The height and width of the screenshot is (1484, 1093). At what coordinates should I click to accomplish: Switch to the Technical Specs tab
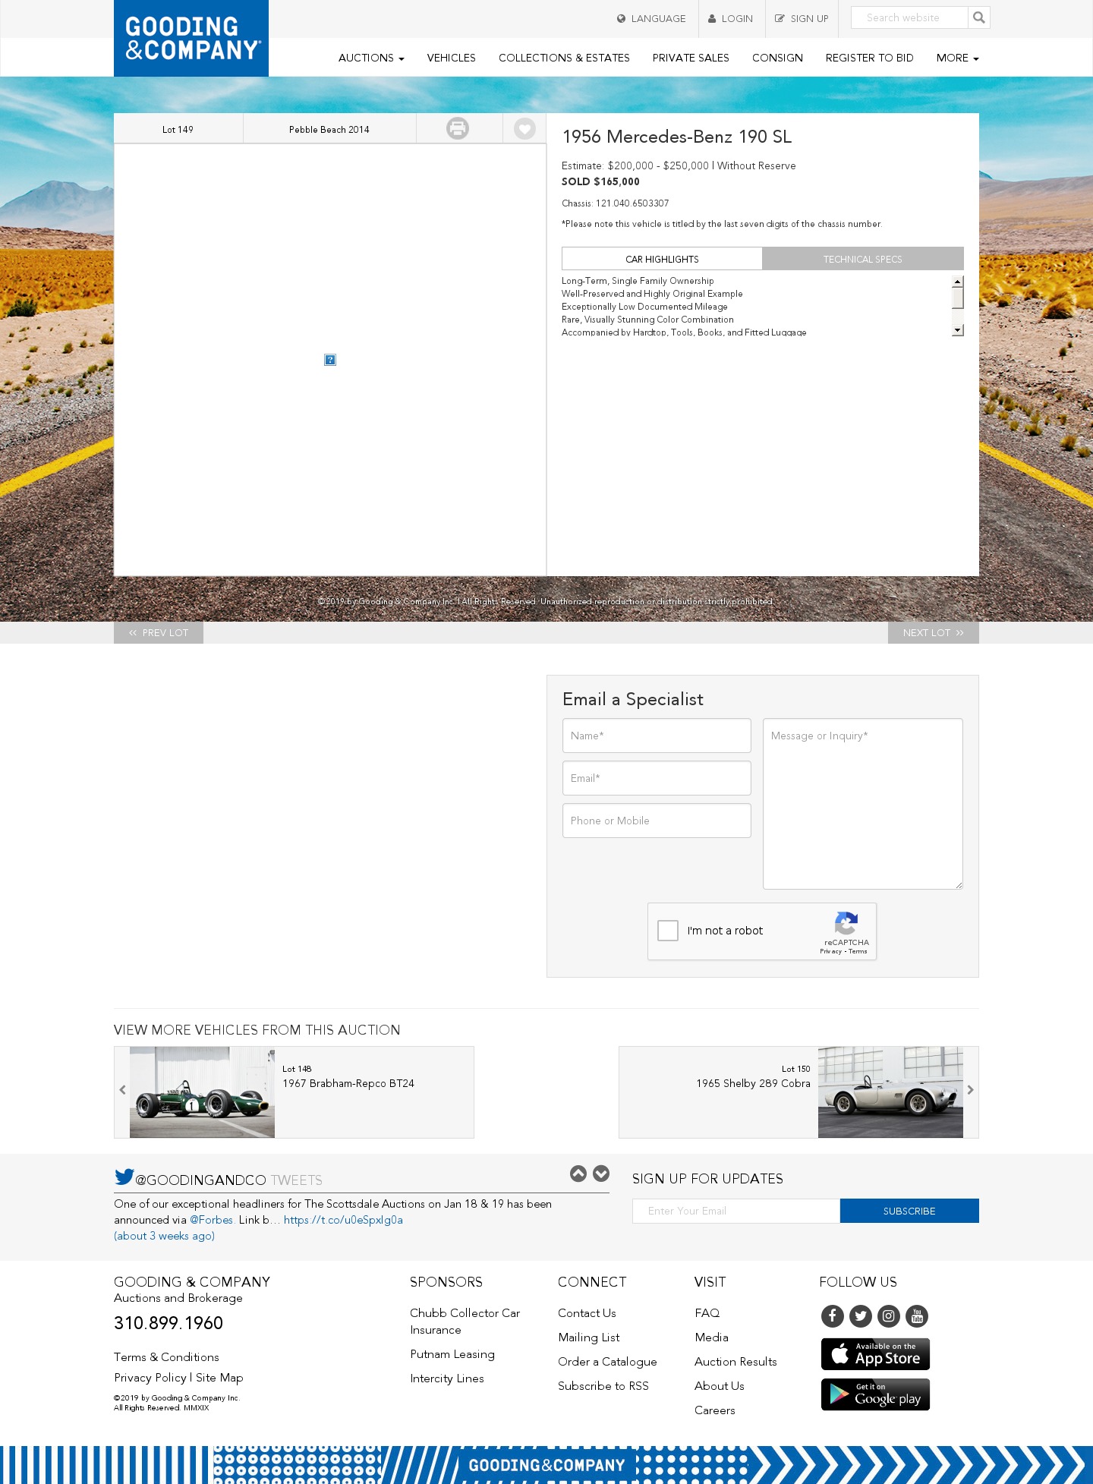click(863, 259)
